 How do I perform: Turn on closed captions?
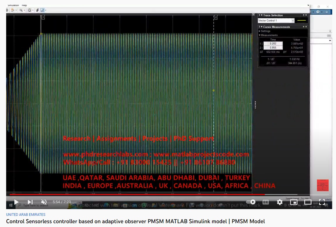pyautogui.click(x=265, y=202)
